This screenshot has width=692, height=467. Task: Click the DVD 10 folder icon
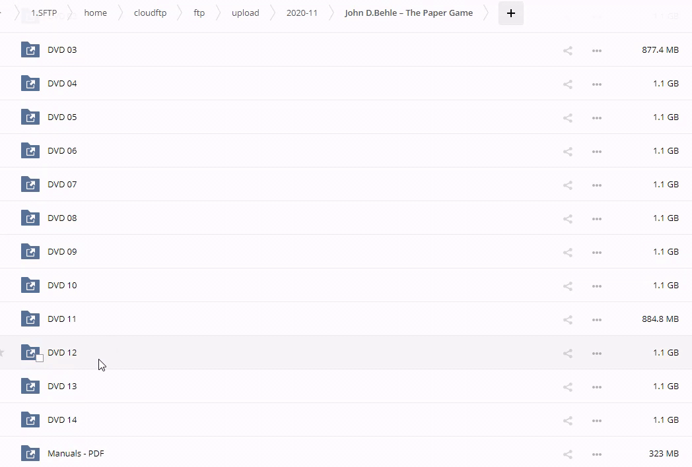[x=30, y=286]
